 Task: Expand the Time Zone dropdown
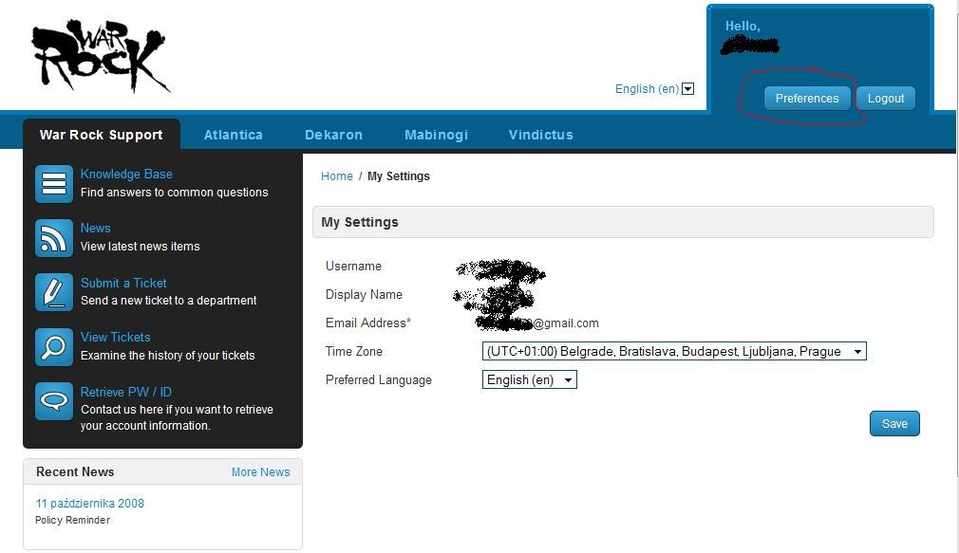tap(674, 351)
